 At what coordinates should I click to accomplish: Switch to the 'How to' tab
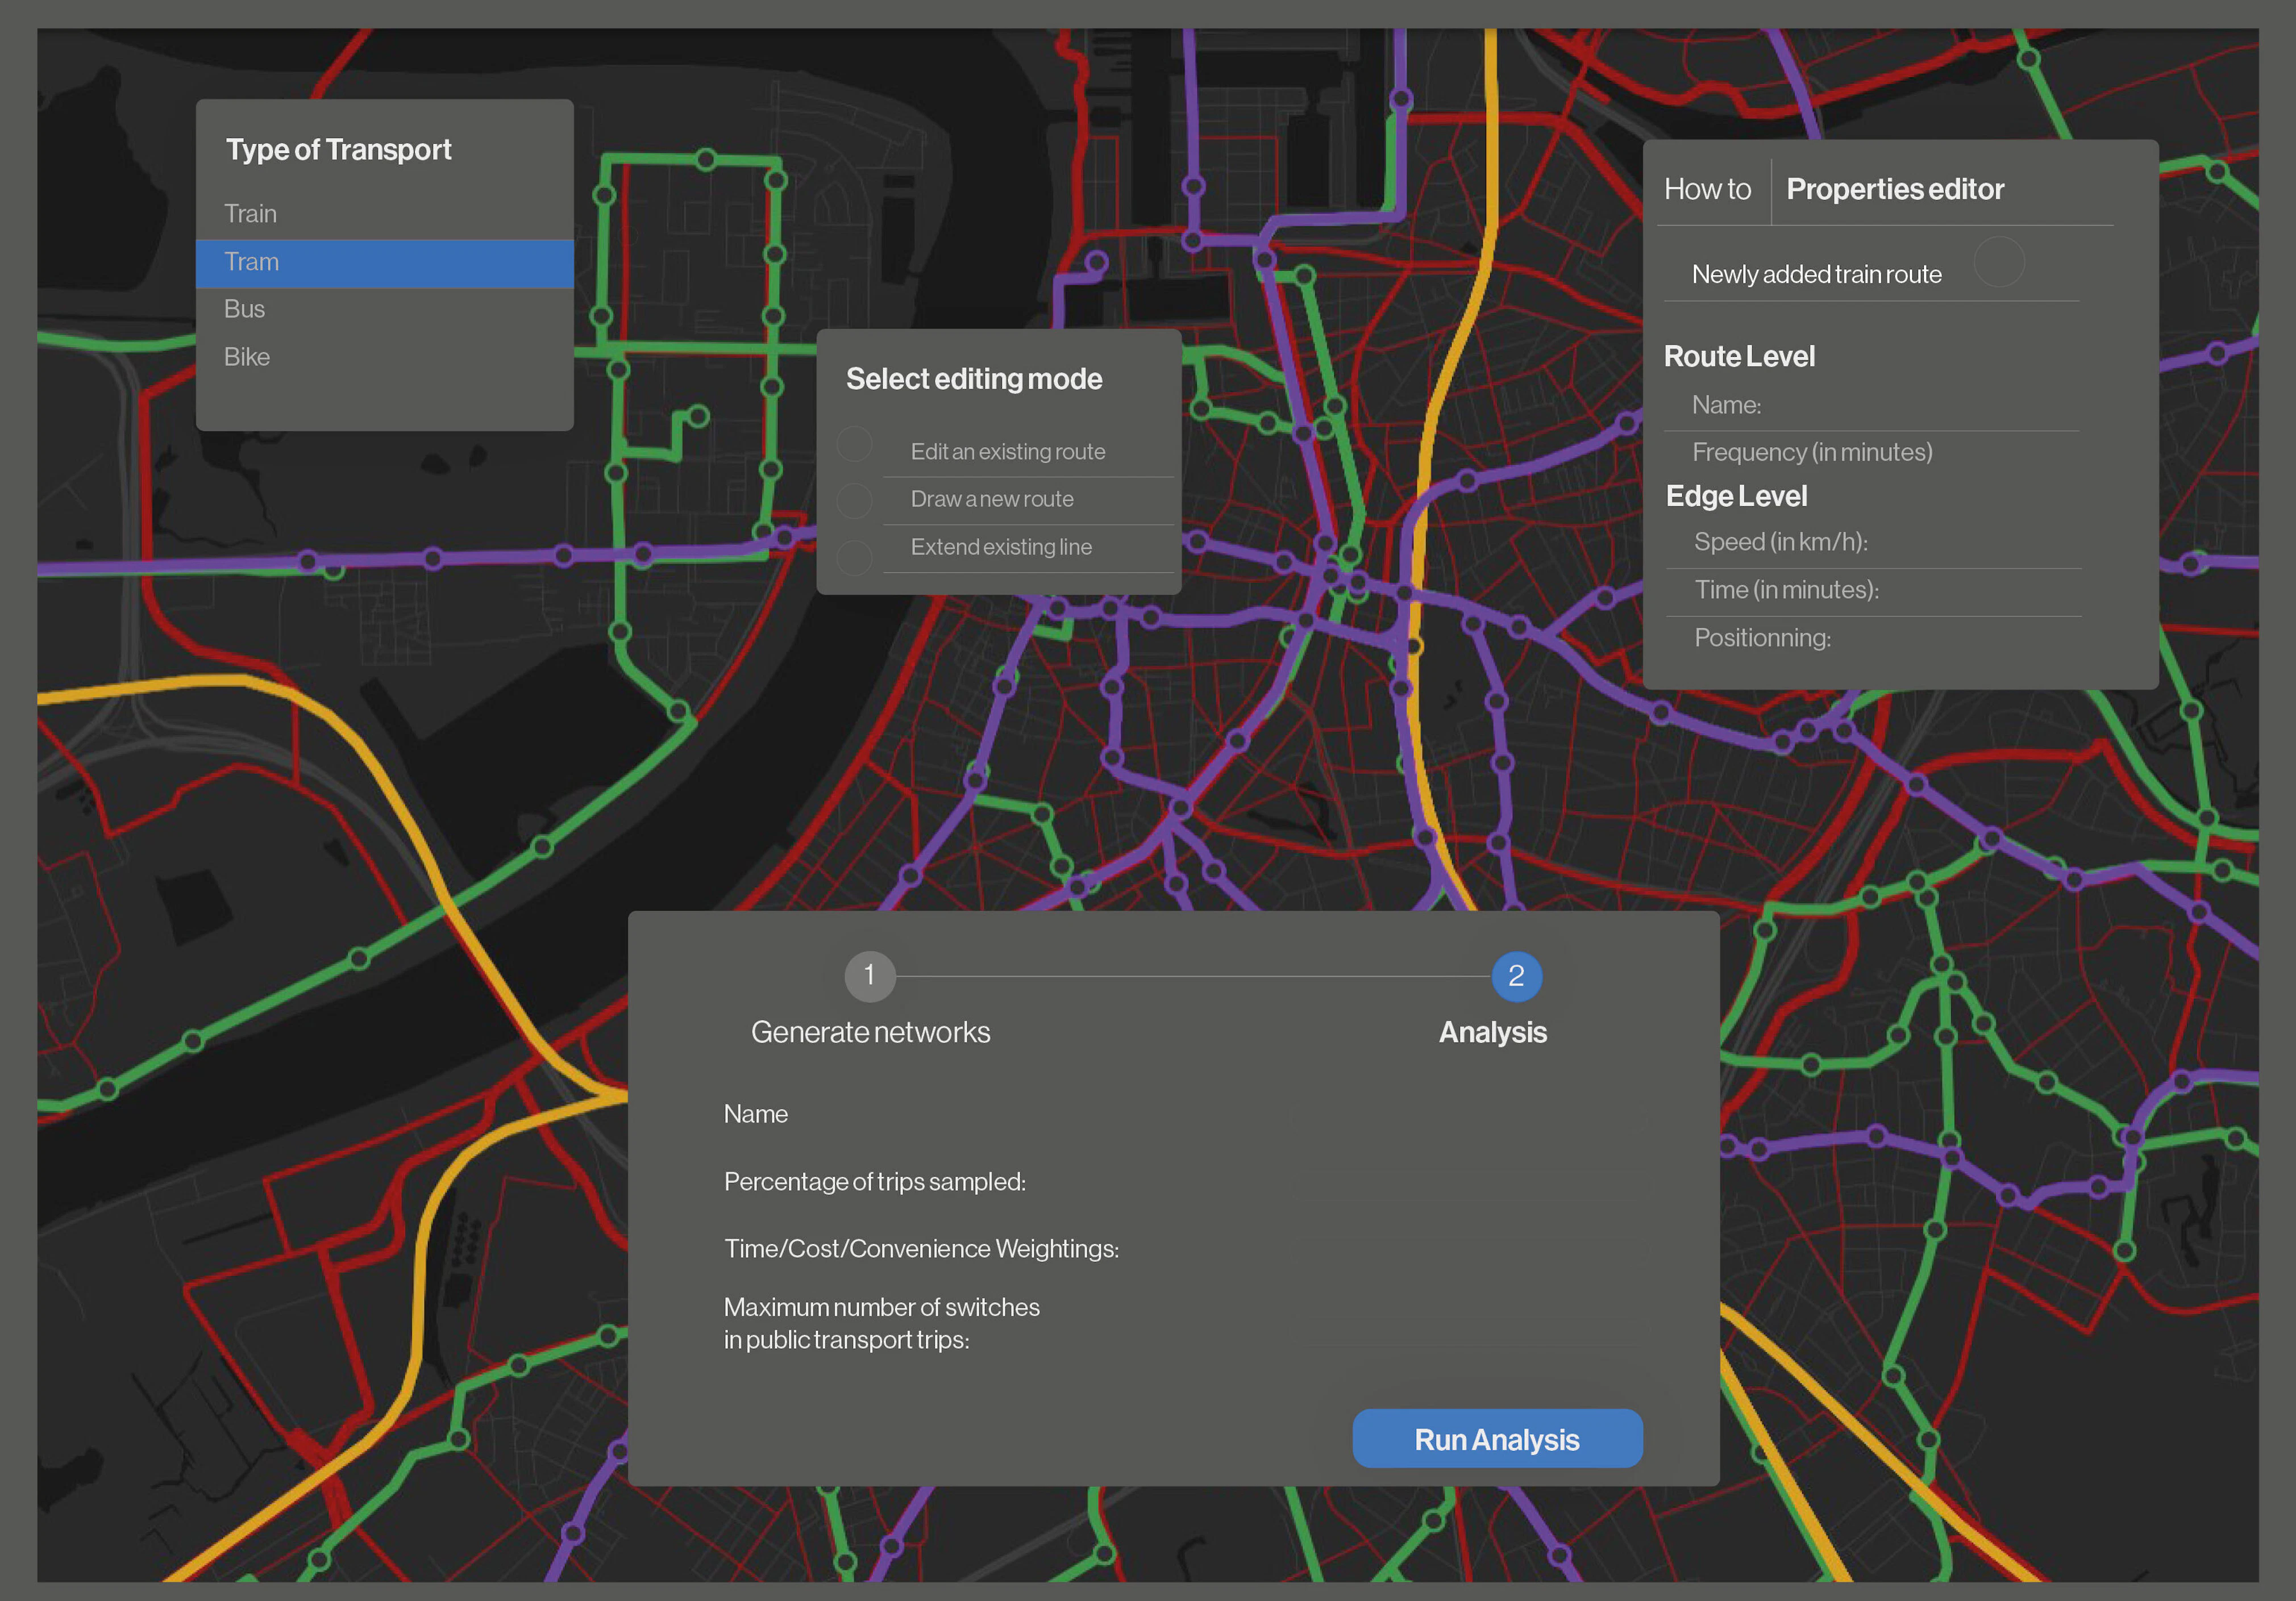click(x=1707, y=190)
